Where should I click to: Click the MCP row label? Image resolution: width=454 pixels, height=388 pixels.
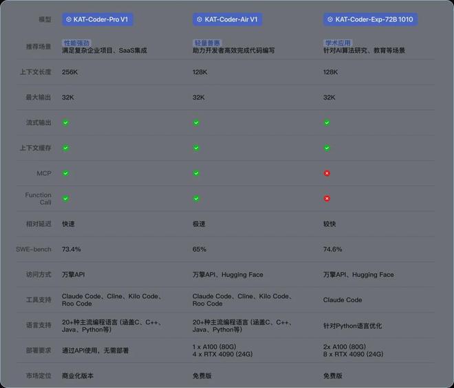pyautogui.click(x=44, y=173)
